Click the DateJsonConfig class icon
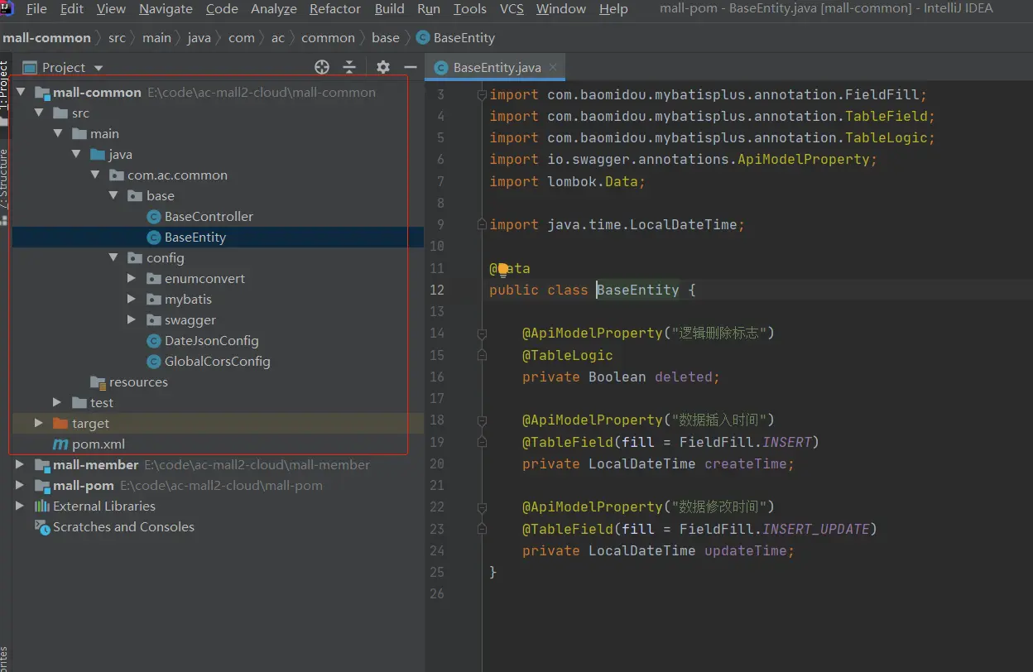Screen dimensions: 1033x672 pyautogui.click(x=153, y=341)
